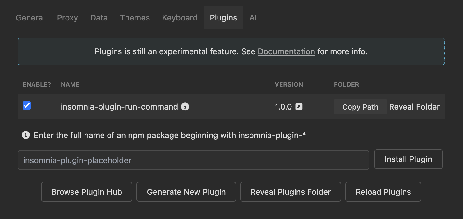This screenshot has width=463, height=219.
Task: Open the Proxy settings tab
Action: point(67,18)
